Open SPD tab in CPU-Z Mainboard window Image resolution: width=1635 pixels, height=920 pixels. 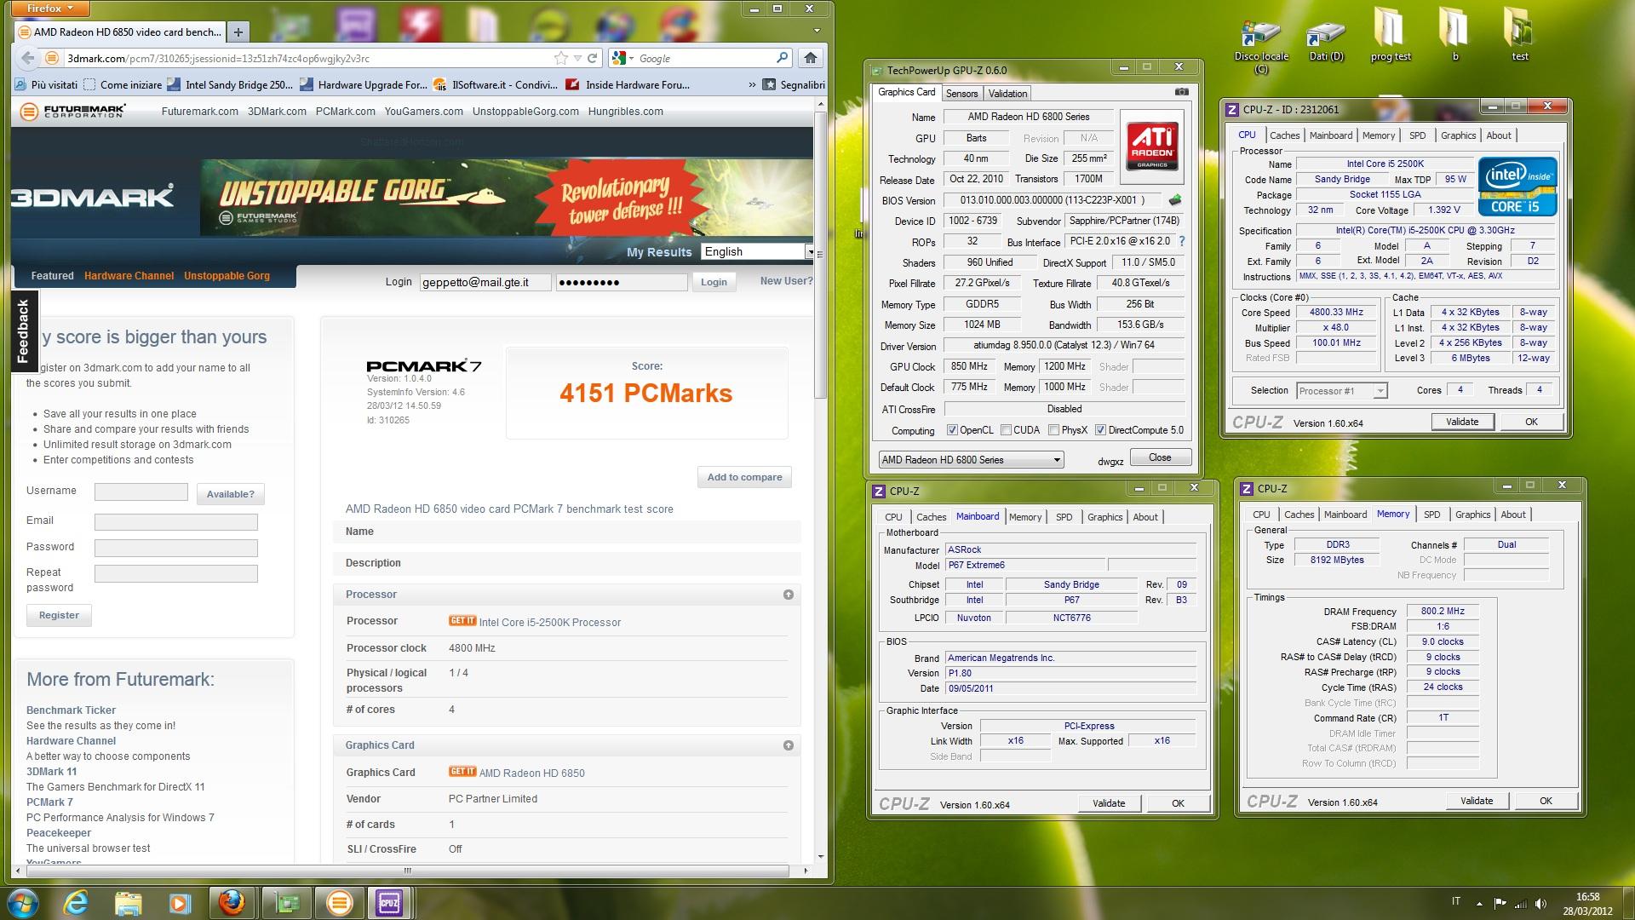1064,517
